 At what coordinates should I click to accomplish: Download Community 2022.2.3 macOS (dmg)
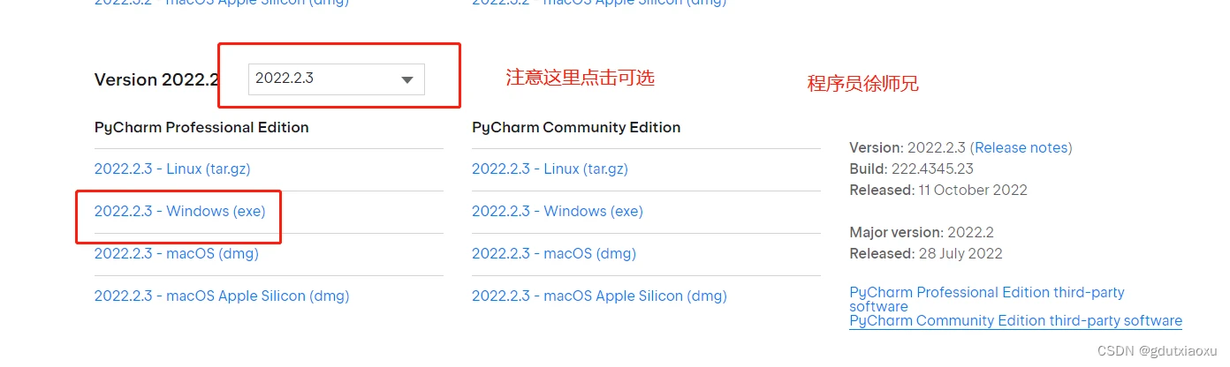point(554,253)
